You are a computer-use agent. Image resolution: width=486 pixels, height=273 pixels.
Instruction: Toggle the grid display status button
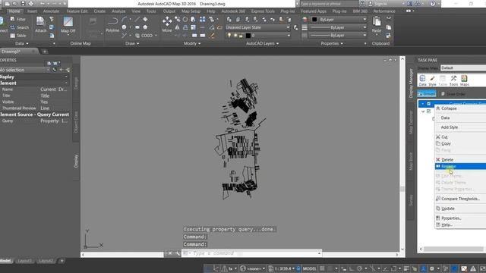point(322,268)
